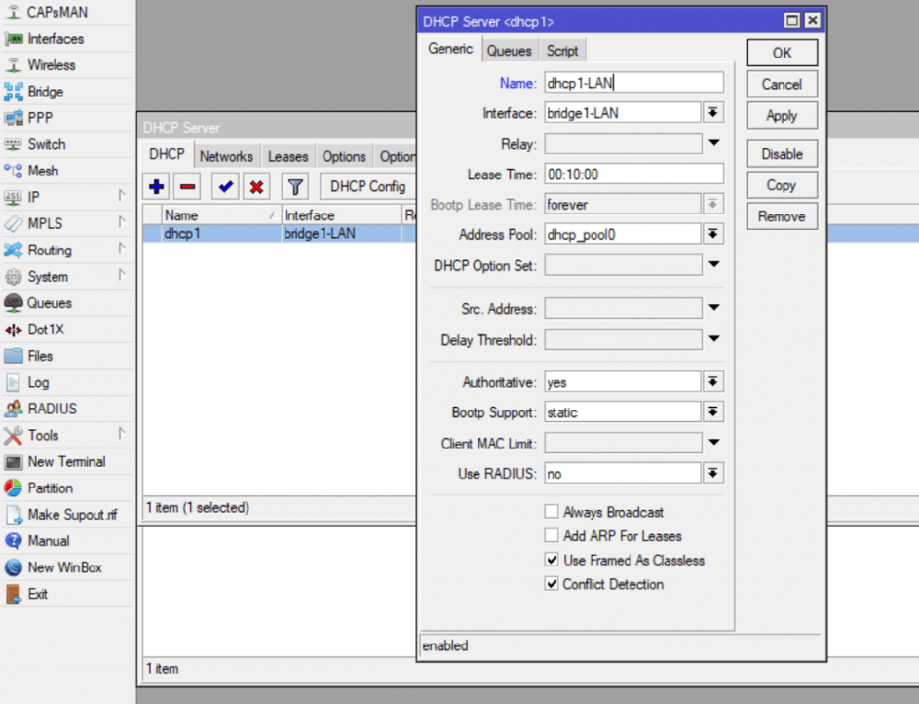
Task: Click the Disable button in dialog
Action: [x=782, y=154]
